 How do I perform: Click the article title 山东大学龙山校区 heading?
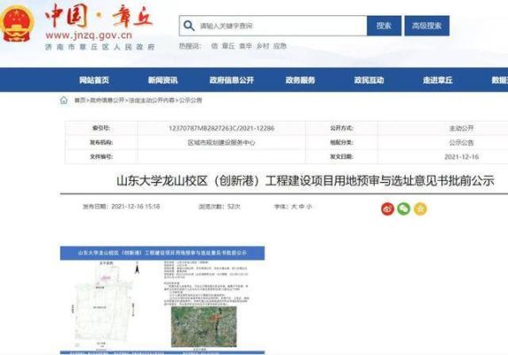click(x=306, y=180)
